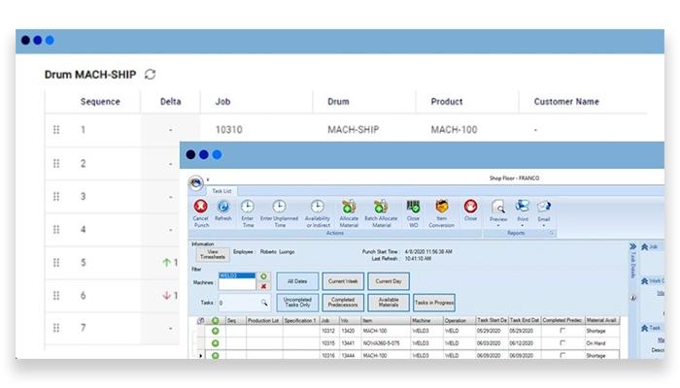The height and width of the screenshot is (388, 680).
Task: Click the Allocate Material icon
Action: coord(349,207)
